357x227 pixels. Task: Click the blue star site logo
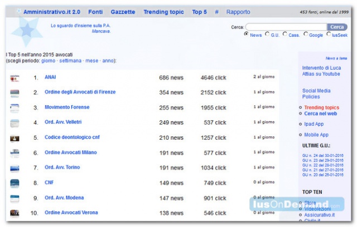click(x=27, y=31)
